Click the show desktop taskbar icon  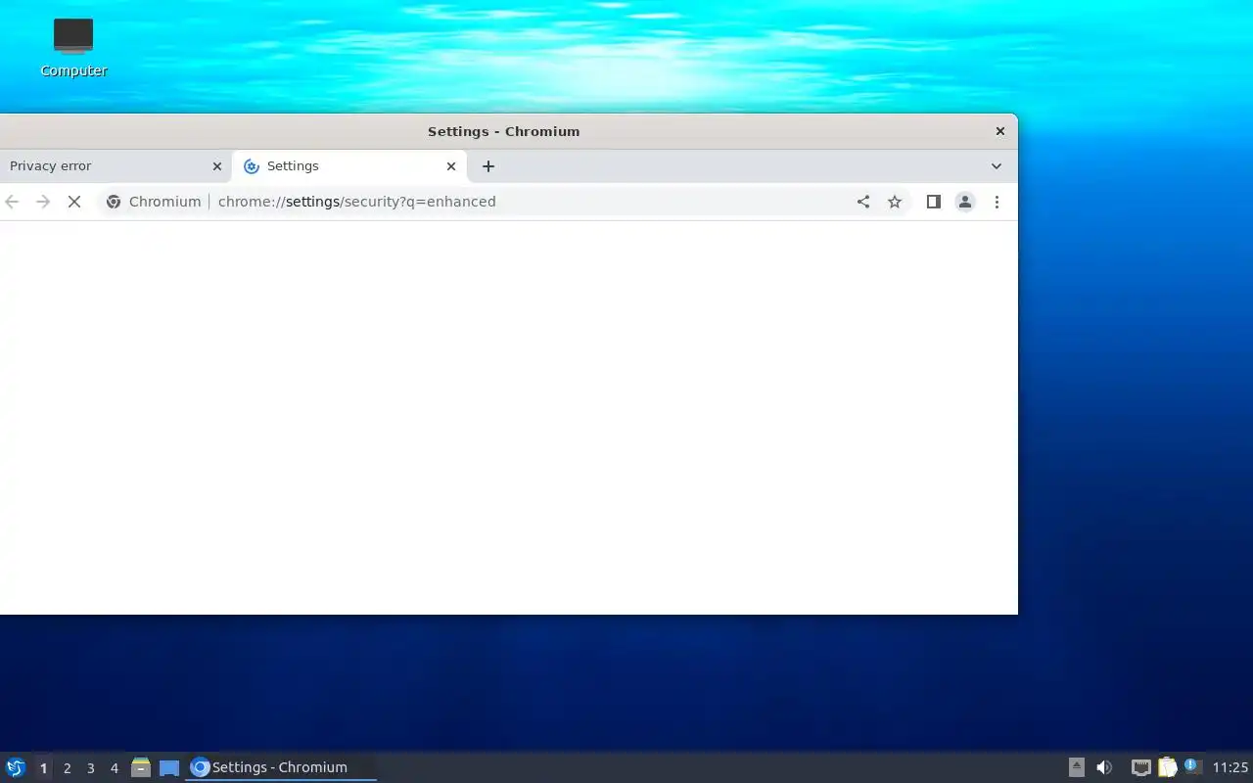click(x=169, y=767)
